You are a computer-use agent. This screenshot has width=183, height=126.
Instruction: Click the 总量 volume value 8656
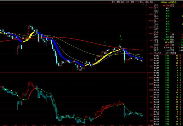tap(167, 42)
